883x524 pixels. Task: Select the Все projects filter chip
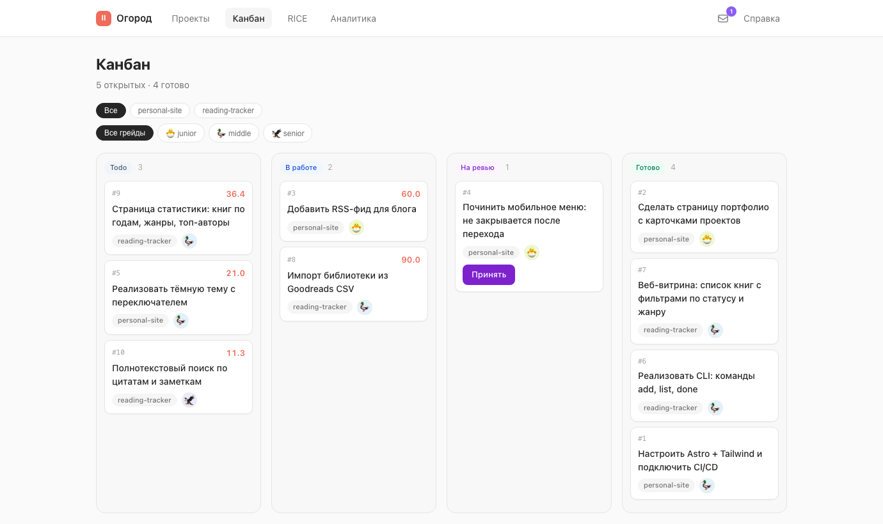pyautogui.click(x=111, y=111)
